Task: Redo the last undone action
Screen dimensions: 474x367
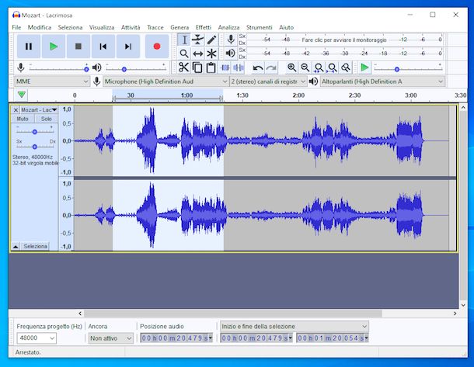Action: tap(271, 68)
